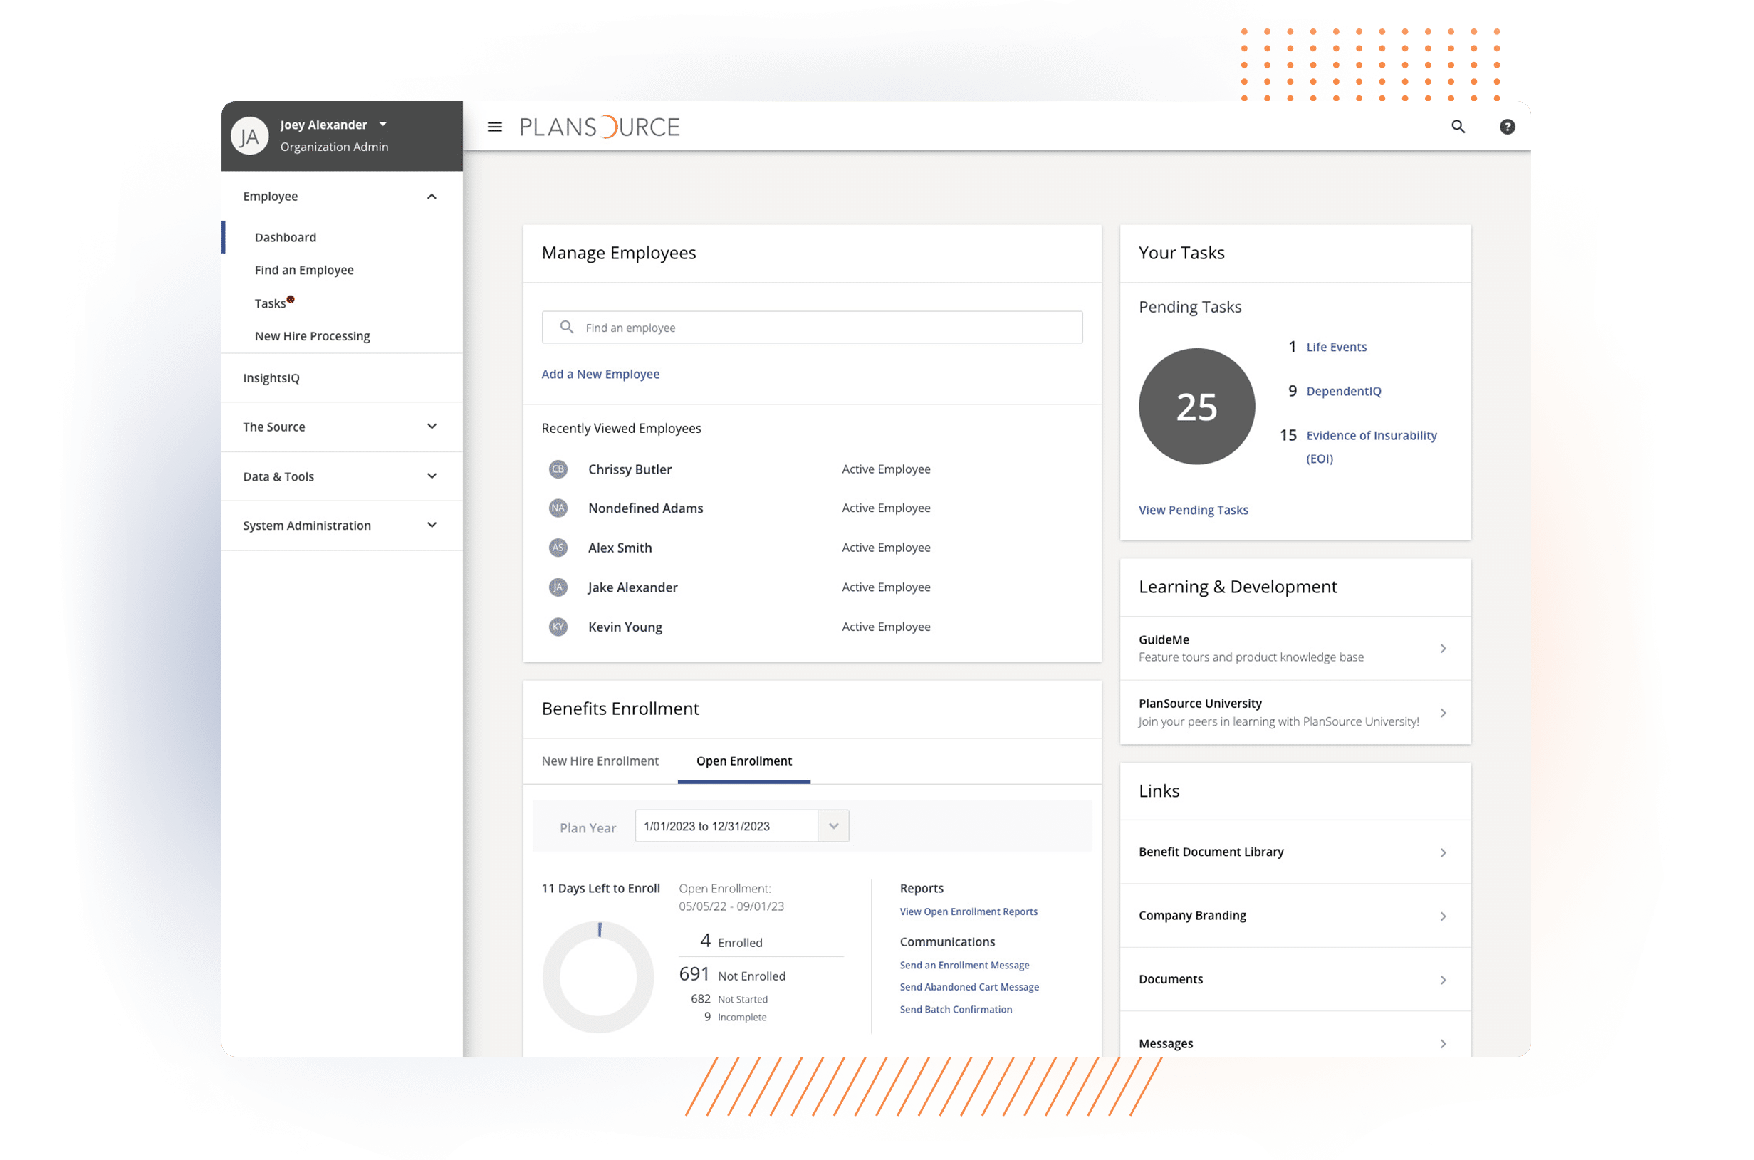Click Send Batch Confirmation link

pyautogui.click(x=956, y=1009)
